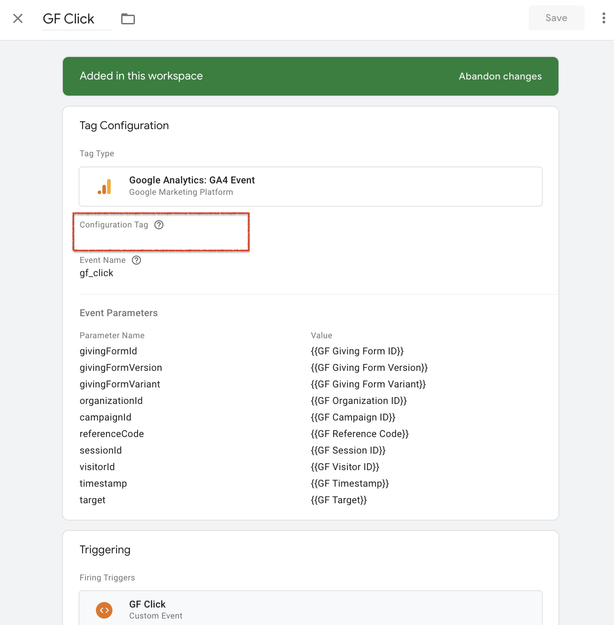Open the folder icon next to tag name

click(x=128, y=19)
